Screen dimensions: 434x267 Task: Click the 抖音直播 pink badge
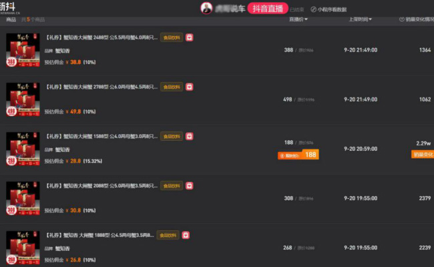(268, 9)
